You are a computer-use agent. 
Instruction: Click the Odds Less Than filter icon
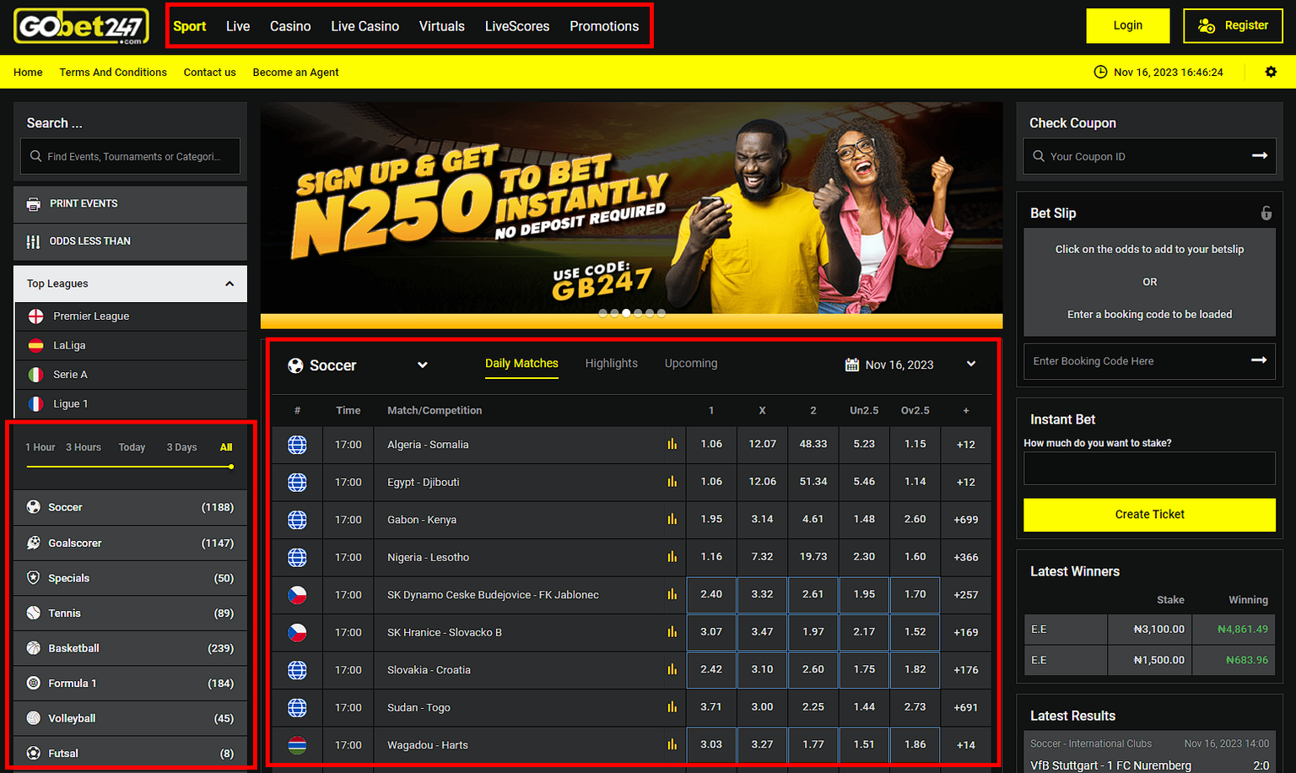coord(34,241)
